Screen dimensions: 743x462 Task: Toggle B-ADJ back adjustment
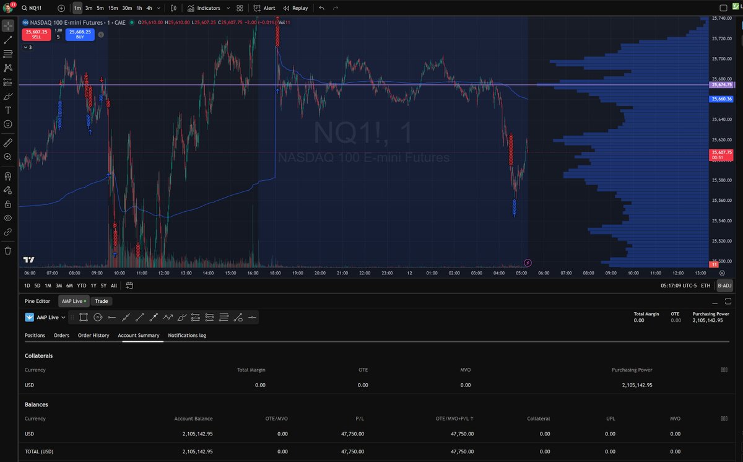coord(724,285)
